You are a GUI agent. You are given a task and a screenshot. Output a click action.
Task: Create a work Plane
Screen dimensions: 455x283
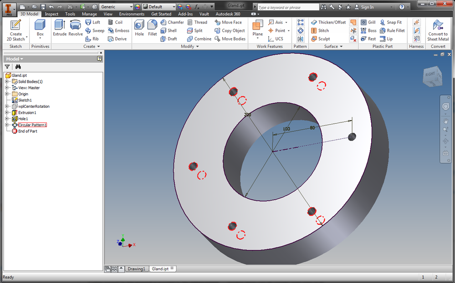[x=257, y=29]
